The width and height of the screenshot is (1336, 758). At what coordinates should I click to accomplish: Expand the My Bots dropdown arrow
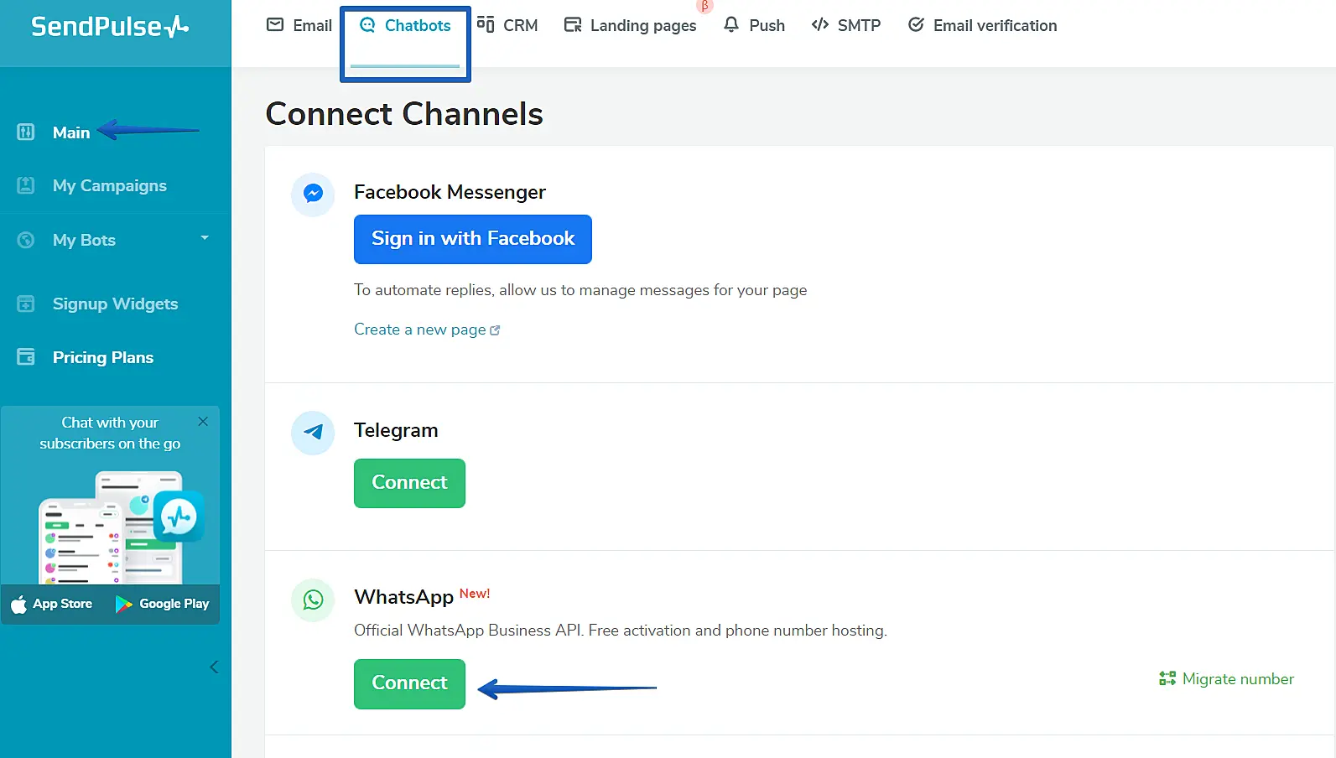point(205,238)
